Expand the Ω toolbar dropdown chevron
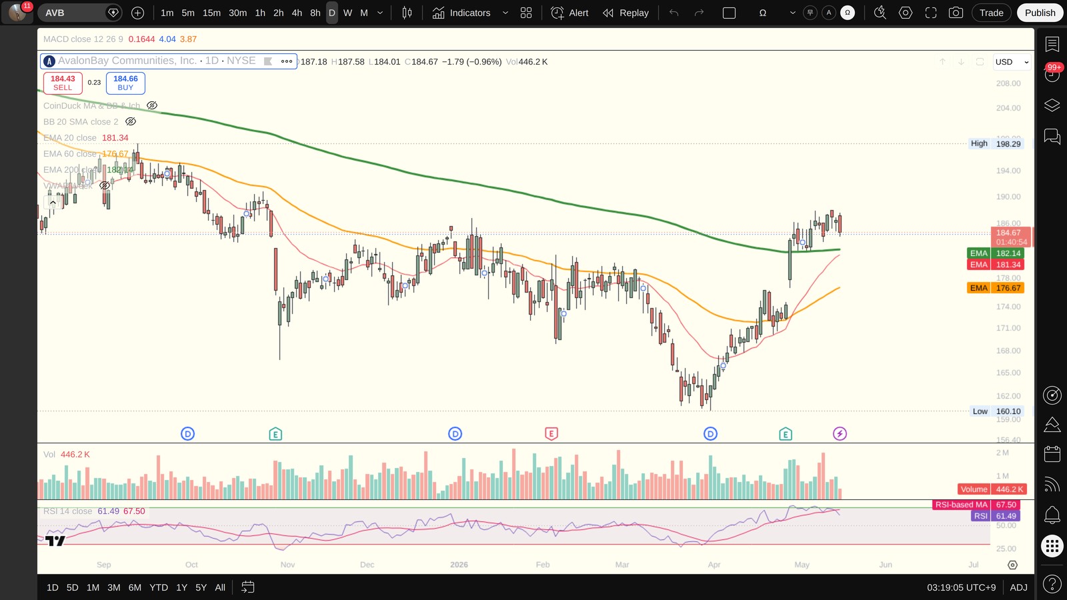 [792, 13]
